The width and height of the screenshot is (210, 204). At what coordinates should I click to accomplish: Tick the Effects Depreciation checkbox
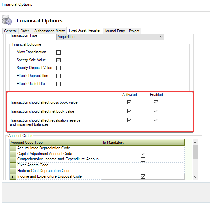59,76
